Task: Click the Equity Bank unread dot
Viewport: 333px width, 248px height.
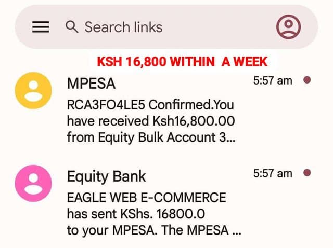Action: 307,173
